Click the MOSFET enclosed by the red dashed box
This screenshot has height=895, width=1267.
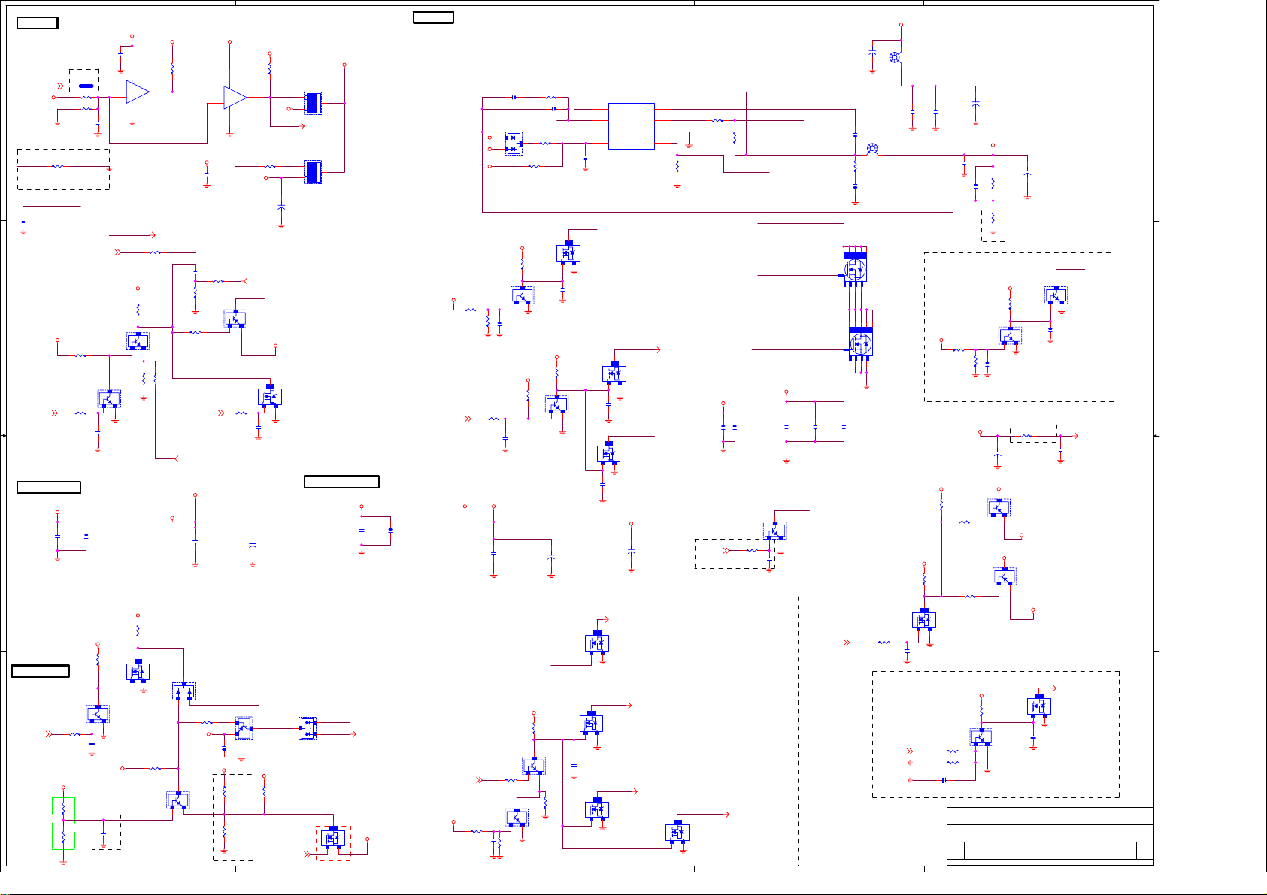332,839
